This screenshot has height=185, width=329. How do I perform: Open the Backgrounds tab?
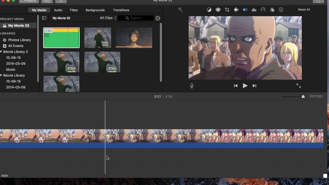(x=95, y=10)
